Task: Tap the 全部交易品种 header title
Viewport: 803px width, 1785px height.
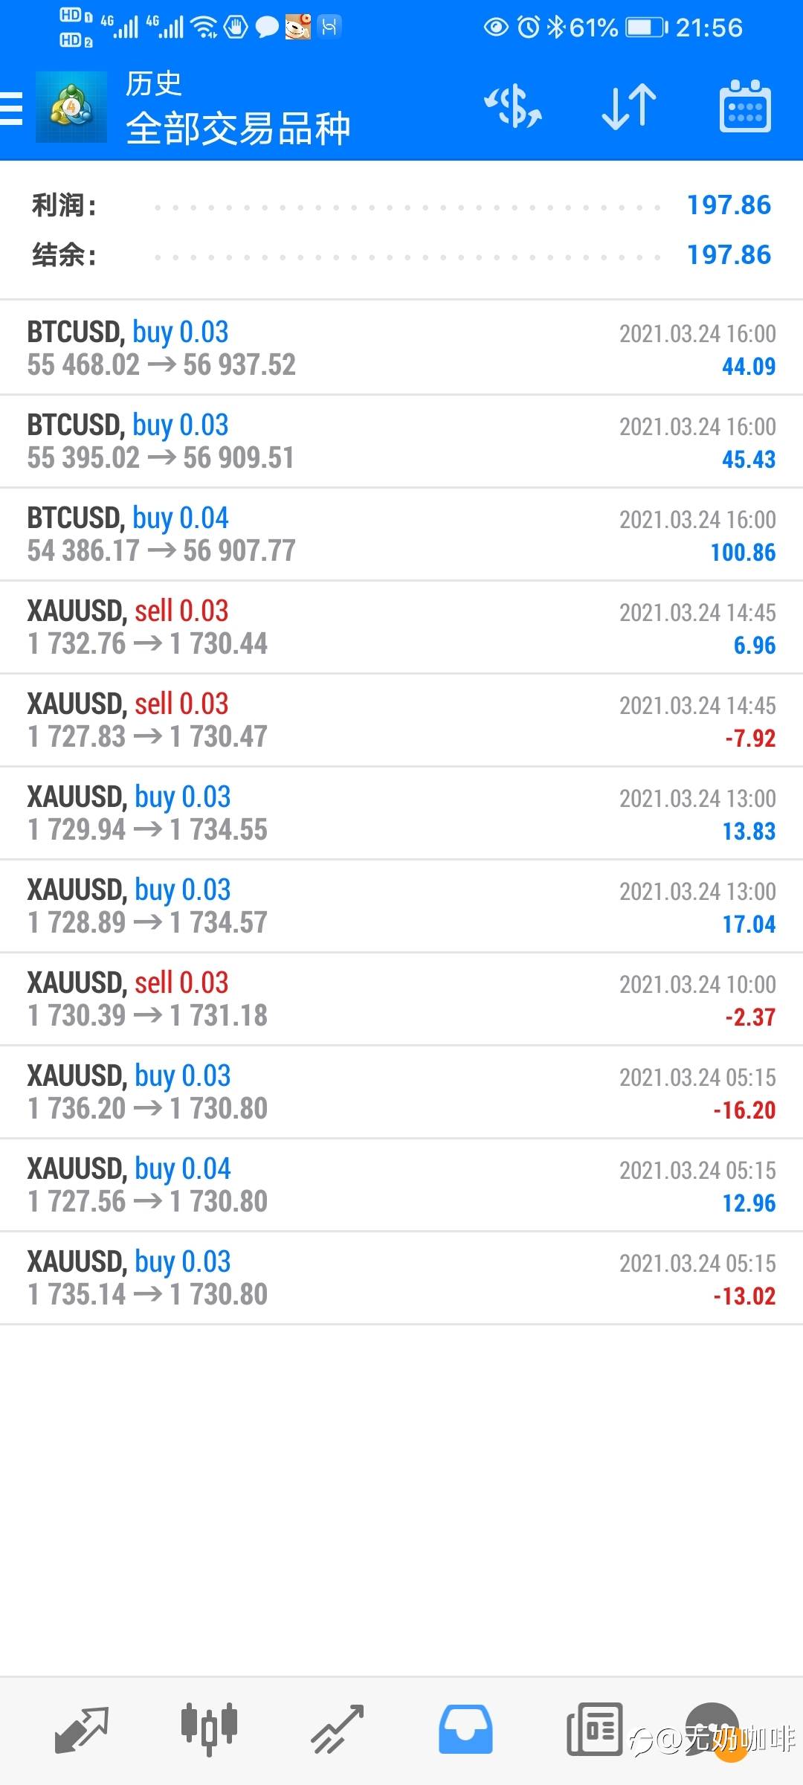Action: (238, 128)
